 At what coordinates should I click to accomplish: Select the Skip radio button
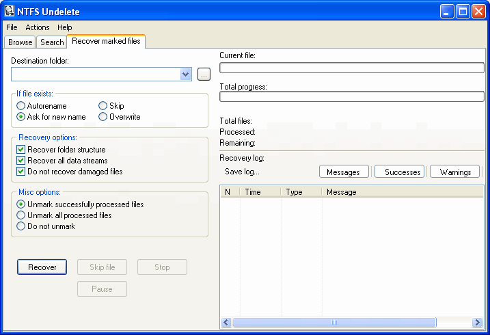click(111, 106)
